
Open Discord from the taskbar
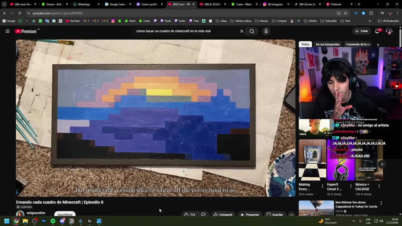pyautogui.click(x=62, y=221)
